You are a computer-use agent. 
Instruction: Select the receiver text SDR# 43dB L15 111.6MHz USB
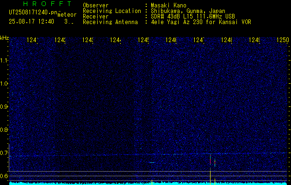pyautogui.click(x=193, y=17)
